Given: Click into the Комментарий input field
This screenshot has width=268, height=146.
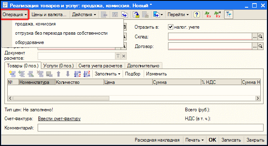Looking at the screenshot, I should click(x=151, y=127).
